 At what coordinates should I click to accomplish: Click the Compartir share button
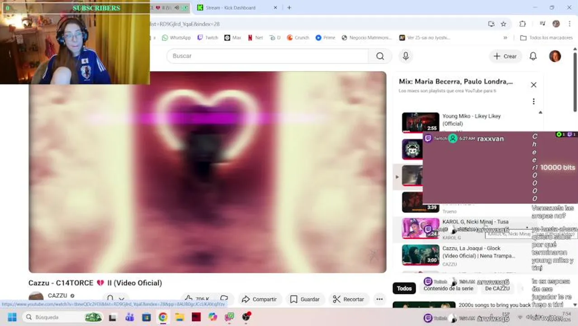259,299
